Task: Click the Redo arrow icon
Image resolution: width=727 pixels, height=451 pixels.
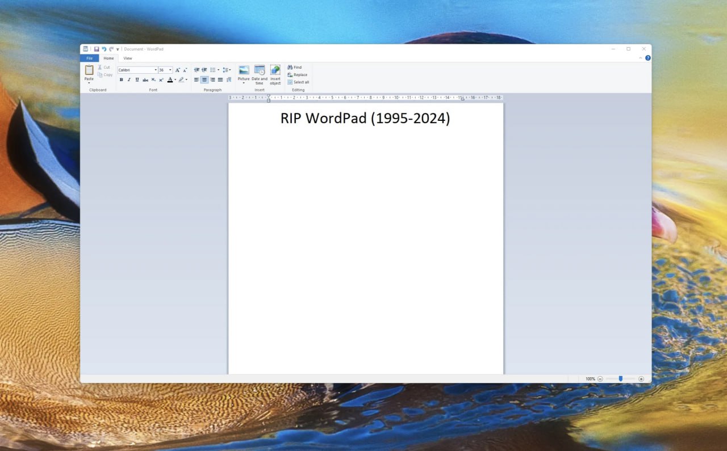Action: (111, 49)
